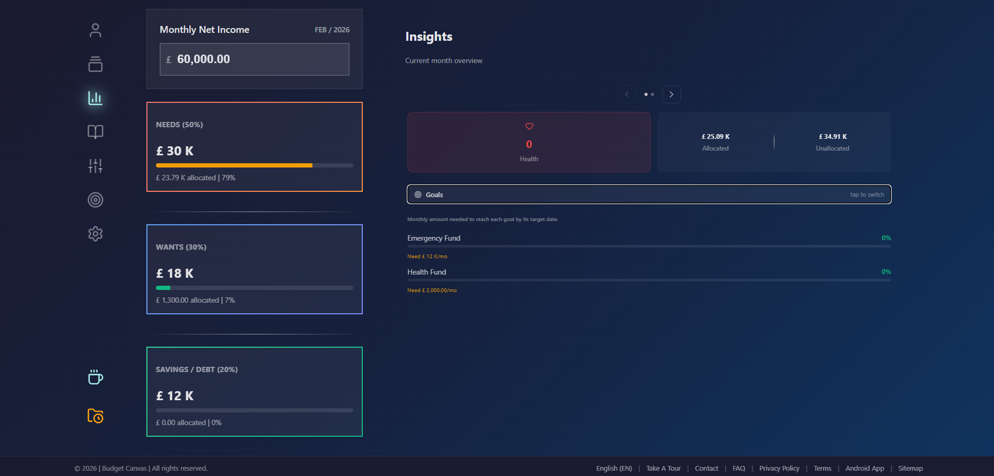Open the SAVINGS / DEBT (20%) card
The height and width of the screenshot is (476, 994).
tap(255, 392)
